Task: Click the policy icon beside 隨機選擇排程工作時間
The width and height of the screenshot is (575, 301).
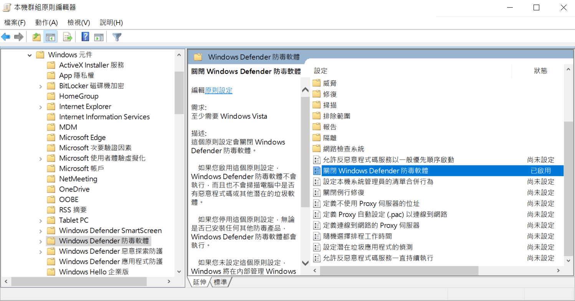Action: tap(317, 236)
